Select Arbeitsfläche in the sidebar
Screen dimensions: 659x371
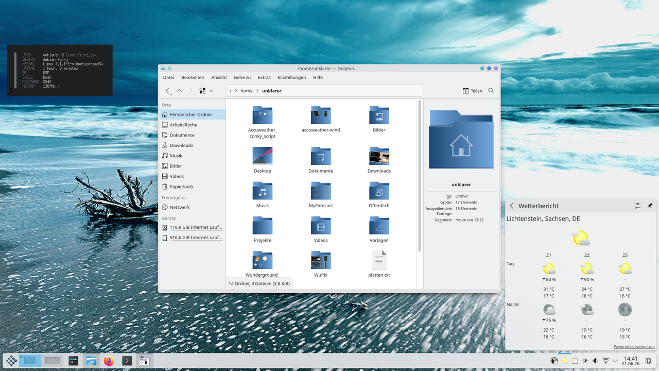pyautogui.click(x=192, y=125)
